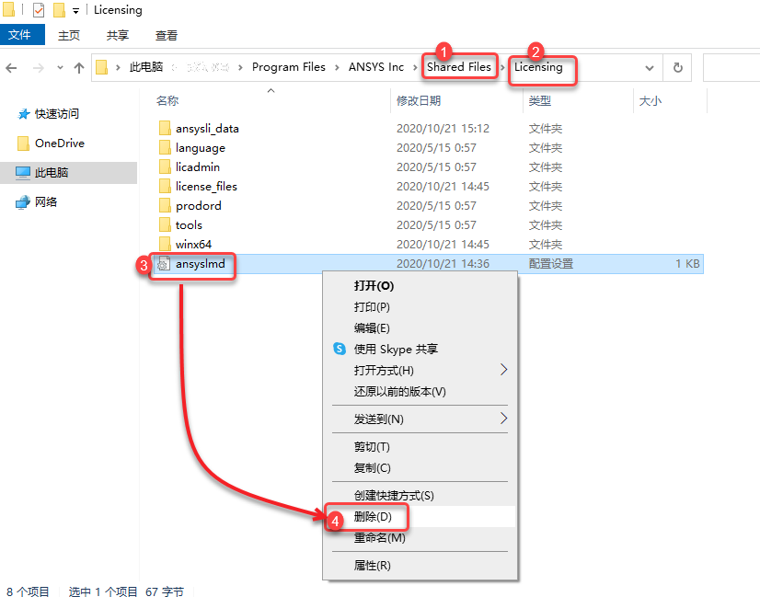Choose 编辑(E) from context menu

[x=420, y=328]
